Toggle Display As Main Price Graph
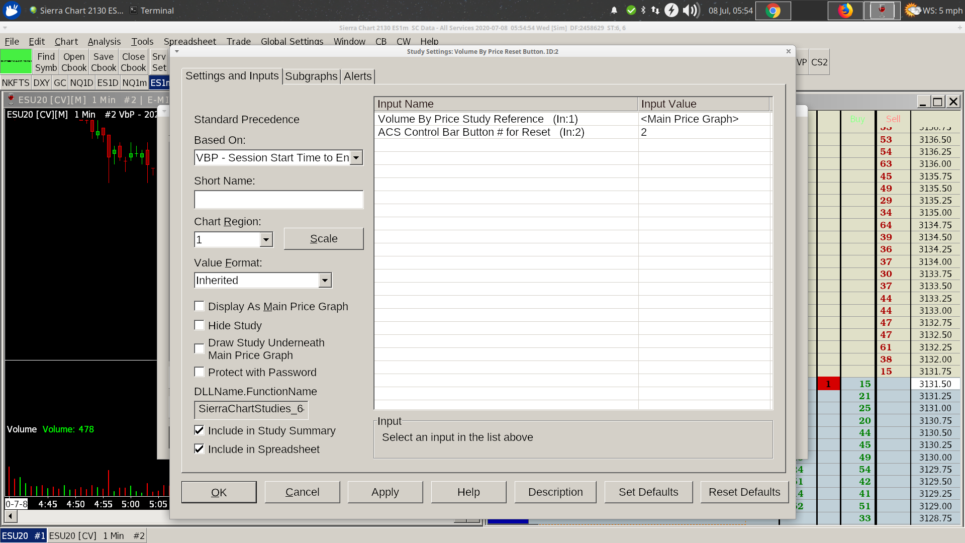The height and width of the screenshot is (543, 965). (200, 306)
